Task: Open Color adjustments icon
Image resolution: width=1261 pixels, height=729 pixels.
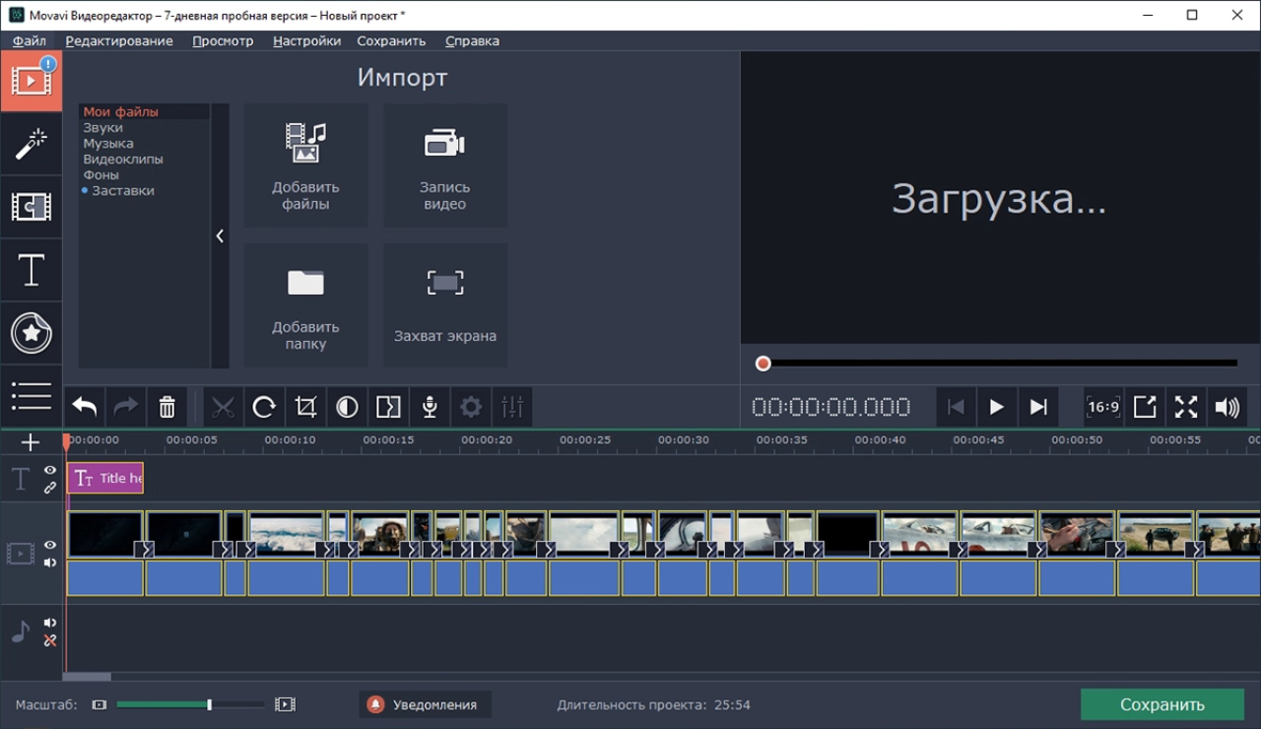Action: pos(347,407)
